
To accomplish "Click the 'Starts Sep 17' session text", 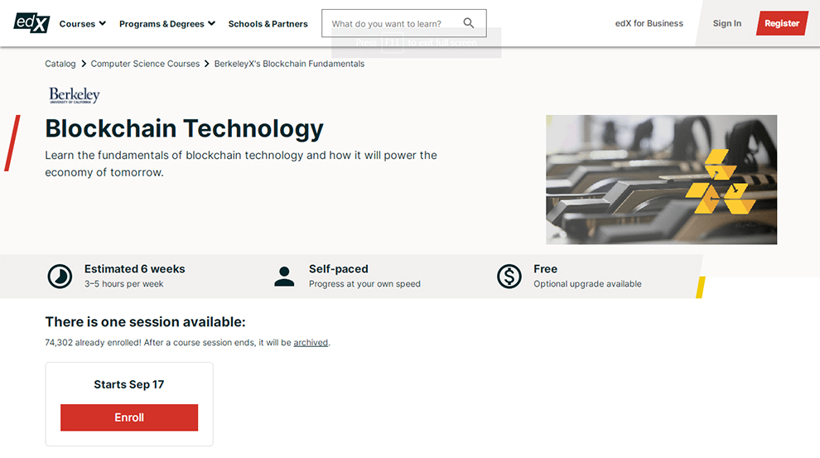I will click(129, 384).
